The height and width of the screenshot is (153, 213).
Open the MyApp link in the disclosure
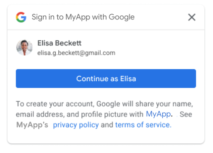(x=158, y=114)
